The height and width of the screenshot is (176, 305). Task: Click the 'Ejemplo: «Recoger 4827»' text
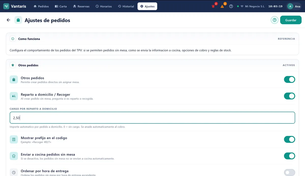coord(36,142)
